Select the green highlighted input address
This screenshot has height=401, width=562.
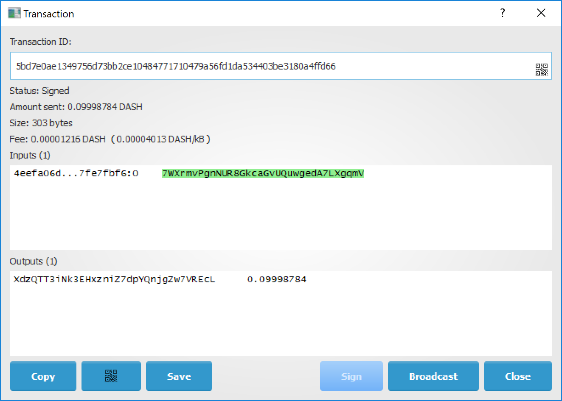tap(263, 173)
